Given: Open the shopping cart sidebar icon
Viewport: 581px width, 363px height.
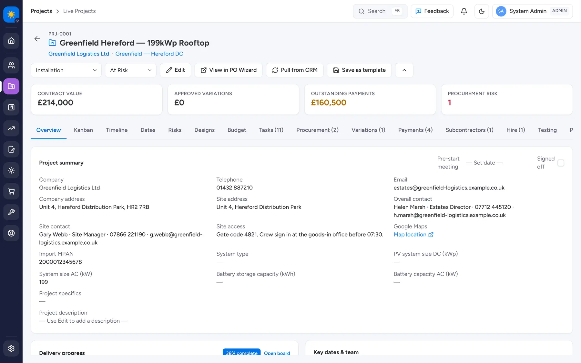Looking at the screenshot, I should click(11, 191).
